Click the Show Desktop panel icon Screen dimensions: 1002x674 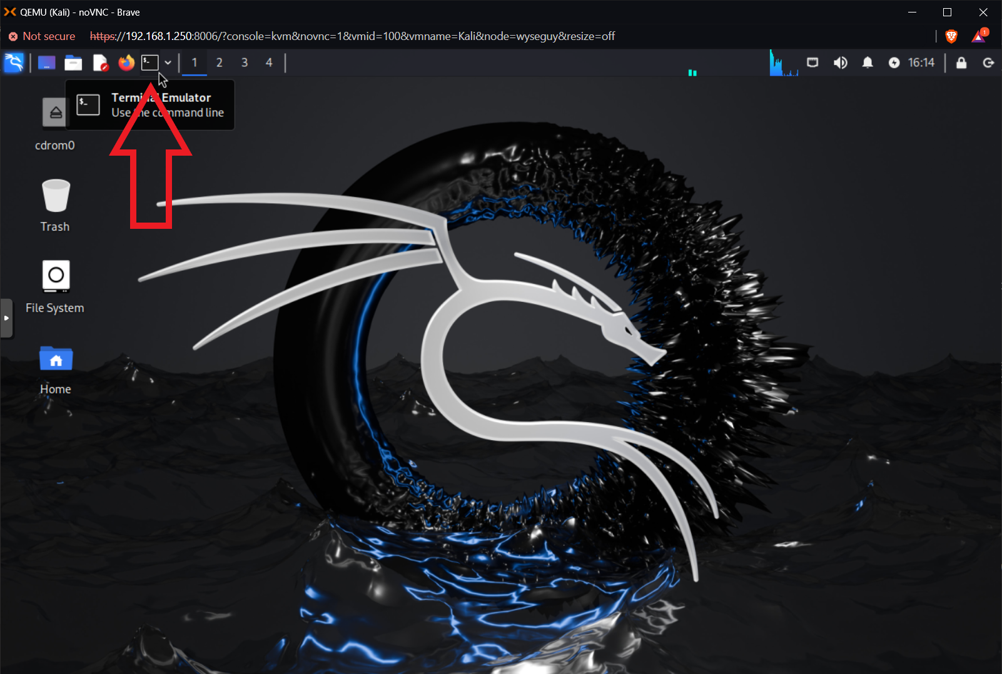click(x=47, y=63)
